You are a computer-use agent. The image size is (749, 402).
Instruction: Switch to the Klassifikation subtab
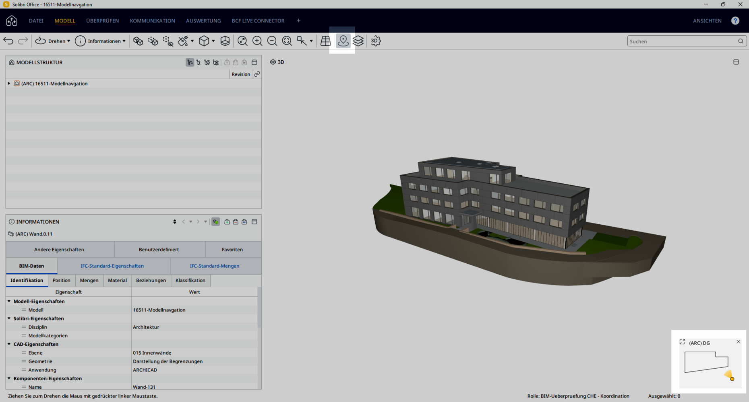point(190,281)
